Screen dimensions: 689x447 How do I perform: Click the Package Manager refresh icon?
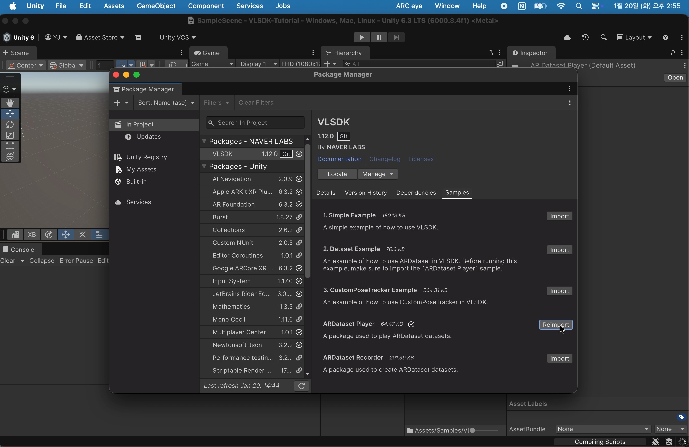(301, 386)
